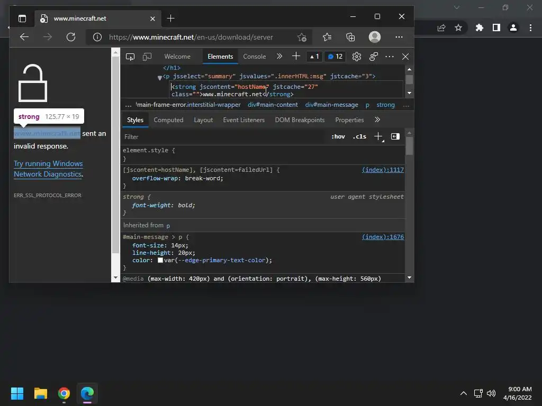Open the Edge Collections icon
Image resolution: width=542 pixels, height=406 pixels.
[x=350, y=37]
